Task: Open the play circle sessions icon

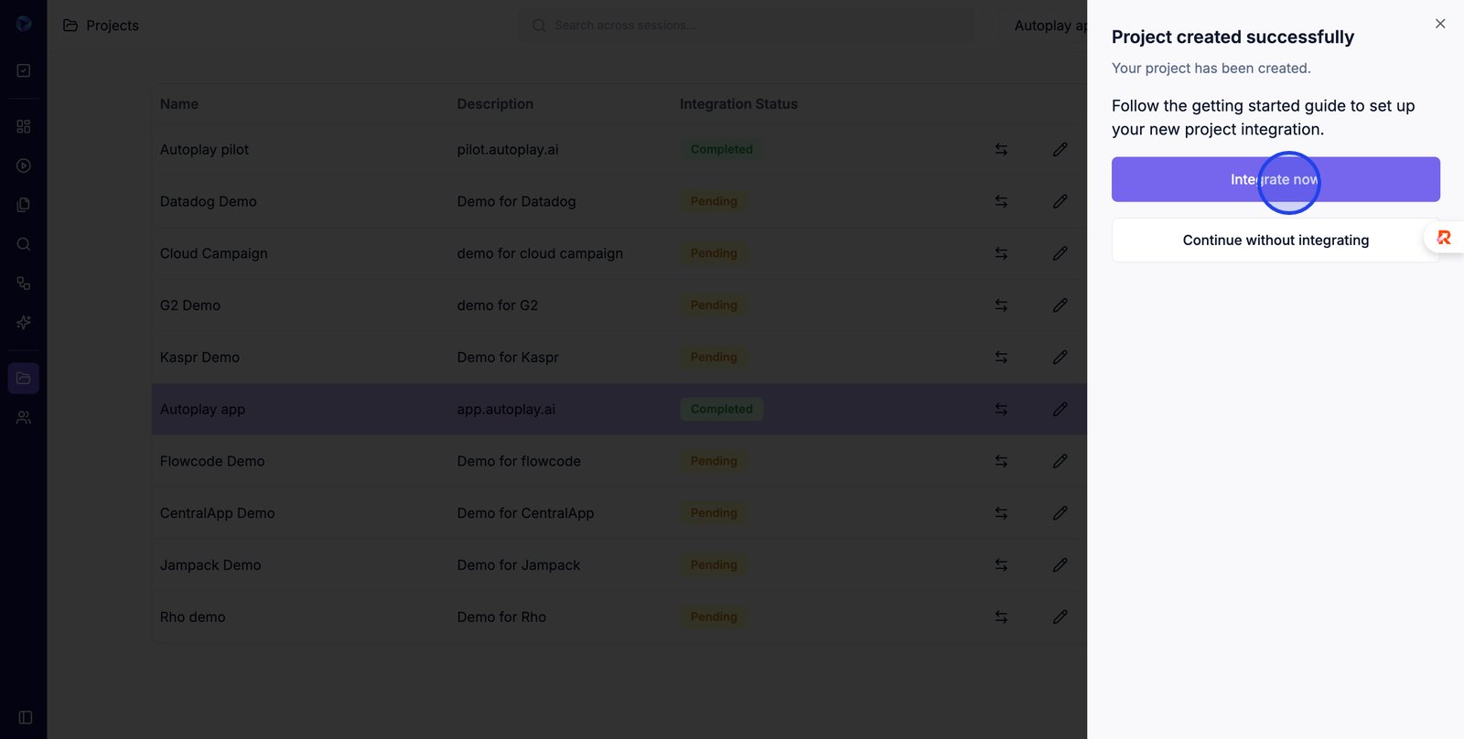Action: [x=24, y=166]
